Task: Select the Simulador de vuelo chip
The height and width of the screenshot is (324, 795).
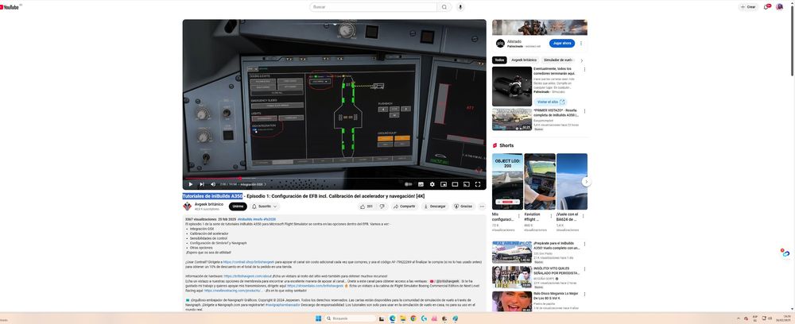Action: point(558,60)
